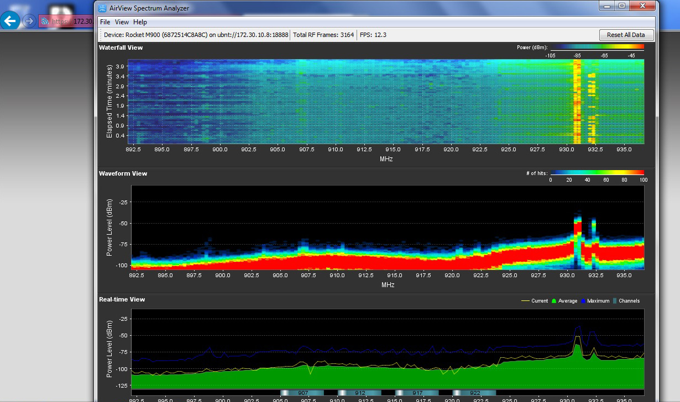Screen dimensions: 680x402
Task: Click the Channels legend square
Action: 615,301
